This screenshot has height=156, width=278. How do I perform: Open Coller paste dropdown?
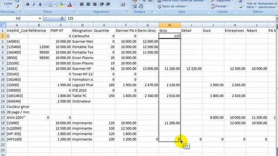pyautogui.click(x=8, y=7)
